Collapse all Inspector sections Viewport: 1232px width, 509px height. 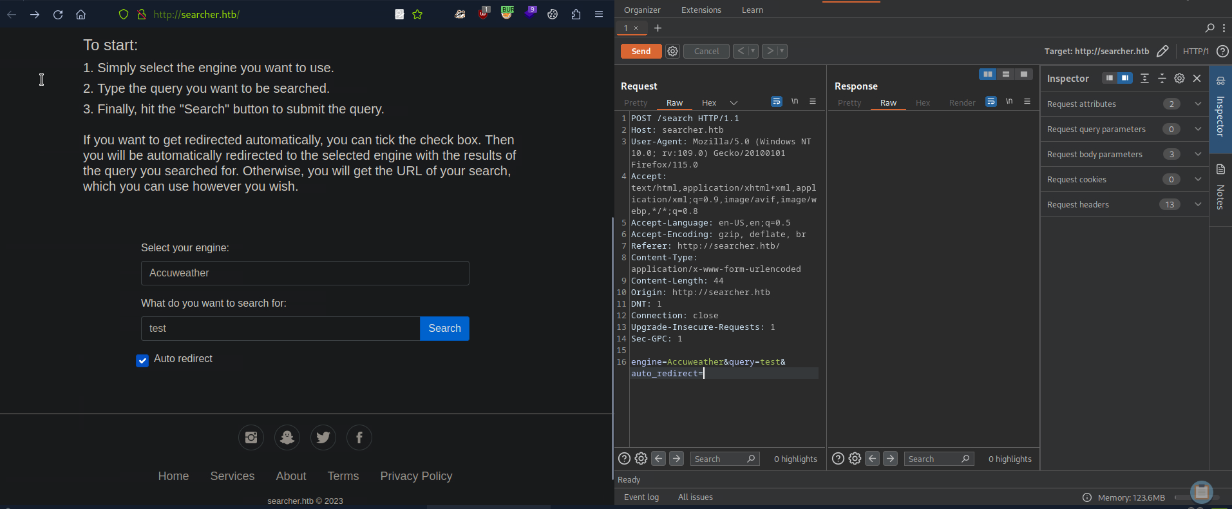tap(1162, 78)
